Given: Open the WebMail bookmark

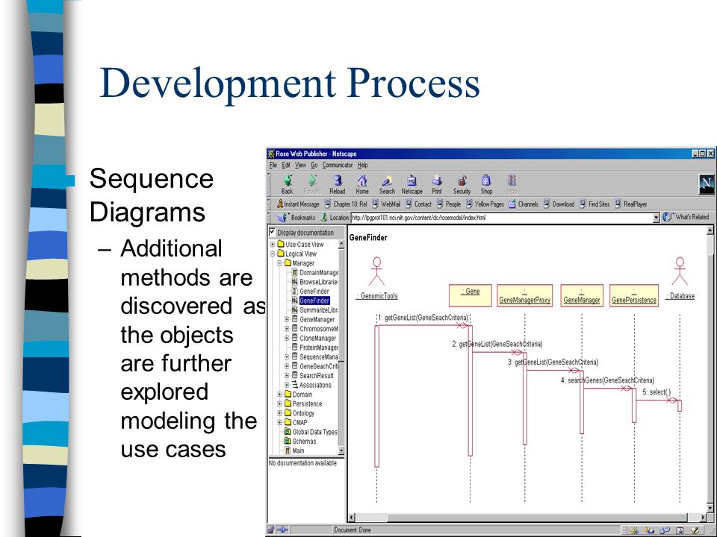Looking at the screenshot, I should (386, 204).
